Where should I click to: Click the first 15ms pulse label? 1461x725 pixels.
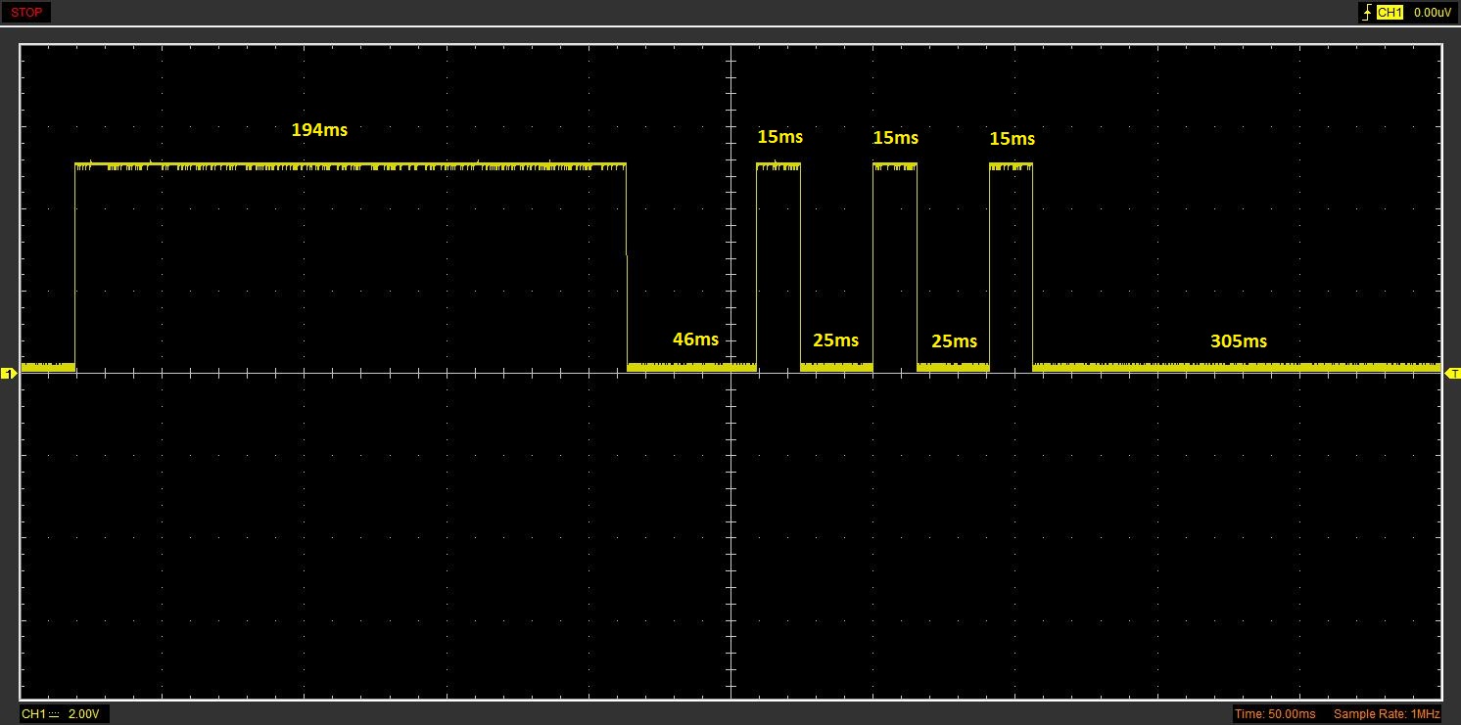point(779,138)
